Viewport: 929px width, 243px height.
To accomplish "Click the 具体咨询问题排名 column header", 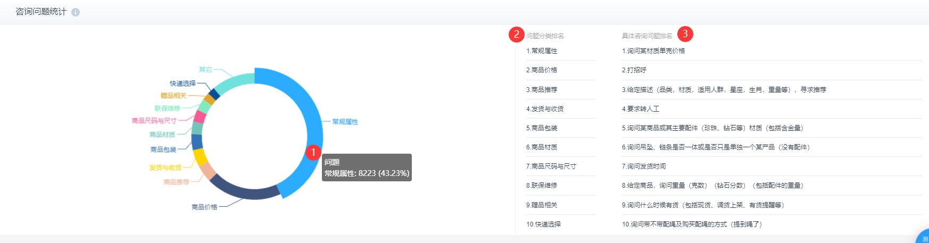I will pyautogui.click(x=647, y=36).
